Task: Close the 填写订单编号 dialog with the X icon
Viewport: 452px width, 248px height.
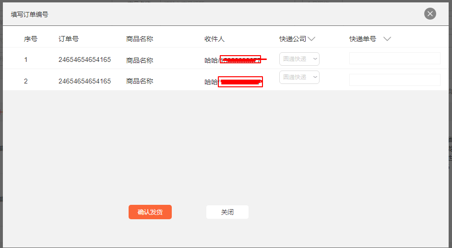Action: pyautogui.click(x=430, y=14)
